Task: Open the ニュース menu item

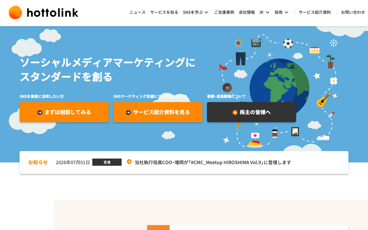Action: [x=137, y=12]
